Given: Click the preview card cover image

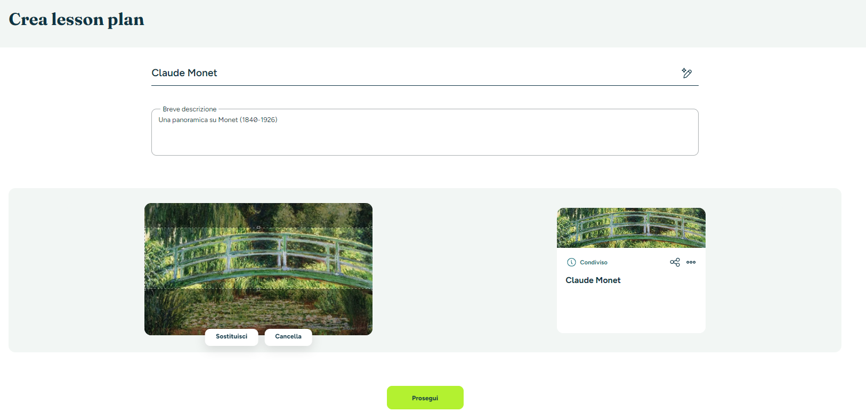Looking at the screenshot, I should 631,228.
